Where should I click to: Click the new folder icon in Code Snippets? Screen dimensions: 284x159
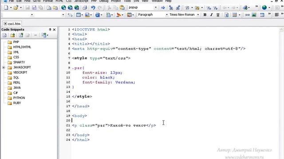click(12, 35)
